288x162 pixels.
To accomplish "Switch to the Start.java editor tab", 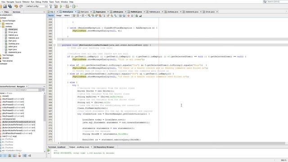I will [x=85, y=12].
